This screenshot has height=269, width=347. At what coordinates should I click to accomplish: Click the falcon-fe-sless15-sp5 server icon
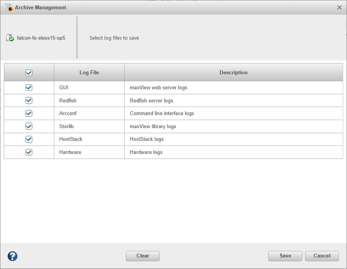[10, 38]
